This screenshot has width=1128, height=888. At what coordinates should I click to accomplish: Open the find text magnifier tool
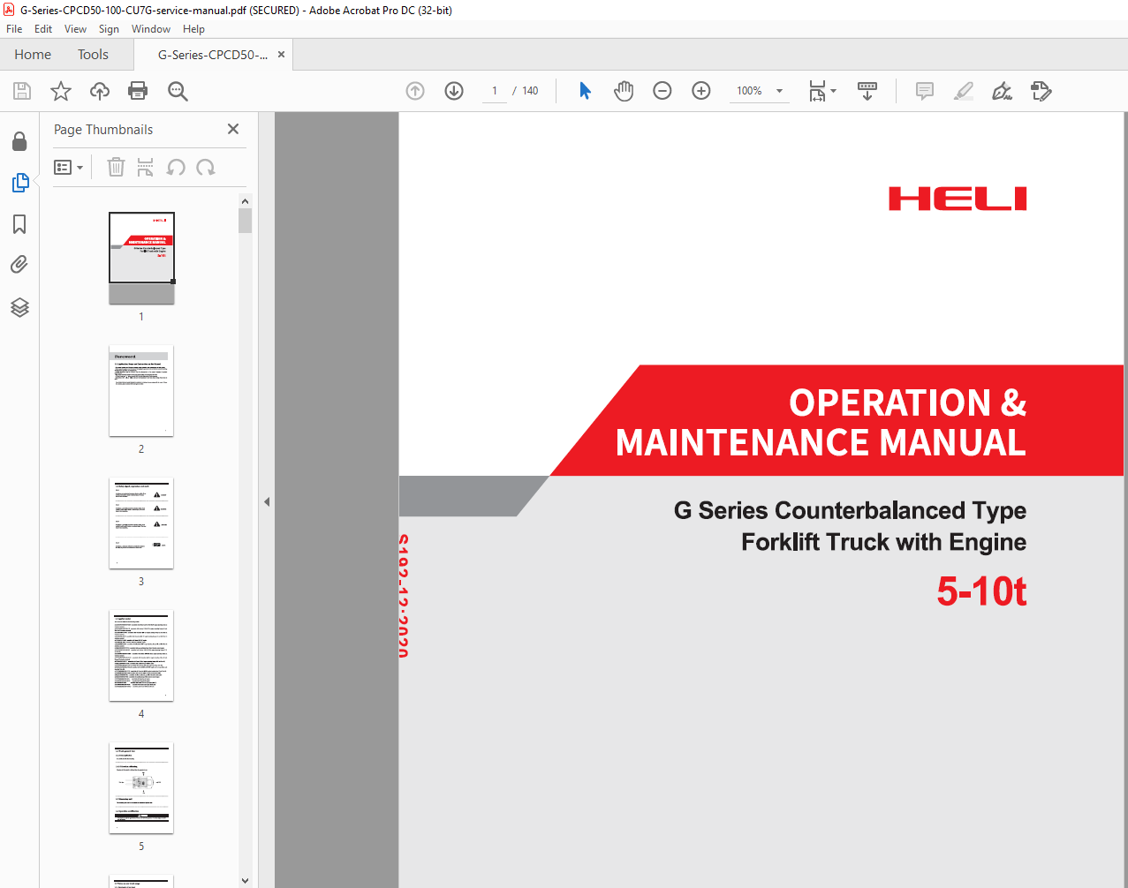(178, 91)
